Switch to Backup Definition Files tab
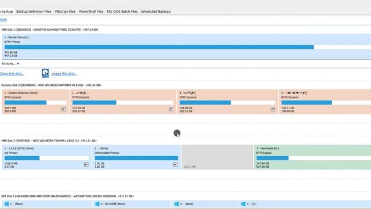The width and height of the screenshot is (371, 209). (x=34, y=12)
